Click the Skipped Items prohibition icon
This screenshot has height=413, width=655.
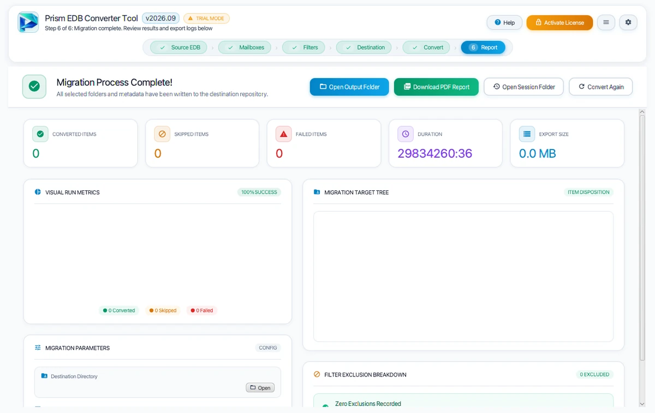[162, 134]
